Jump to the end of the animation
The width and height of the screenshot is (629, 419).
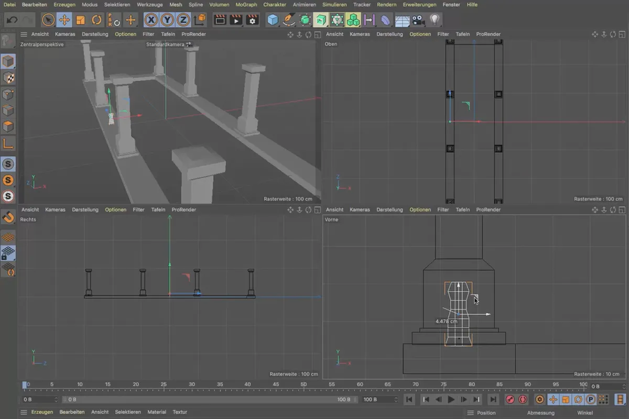(x=493, y=400)
